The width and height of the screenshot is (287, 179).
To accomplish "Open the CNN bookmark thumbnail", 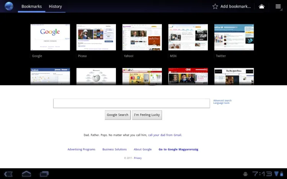I will click(188, 76).
